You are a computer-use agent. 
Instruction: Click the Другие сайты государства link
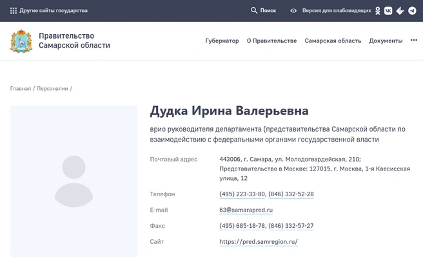pos(54,10)
